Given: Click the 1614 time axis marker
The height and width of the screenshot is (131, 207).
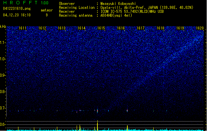Looking at the screenshot, I should point(82,28).
